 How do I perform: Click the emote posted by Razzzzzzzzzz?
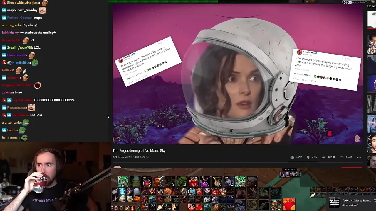(x=31, y=108)
